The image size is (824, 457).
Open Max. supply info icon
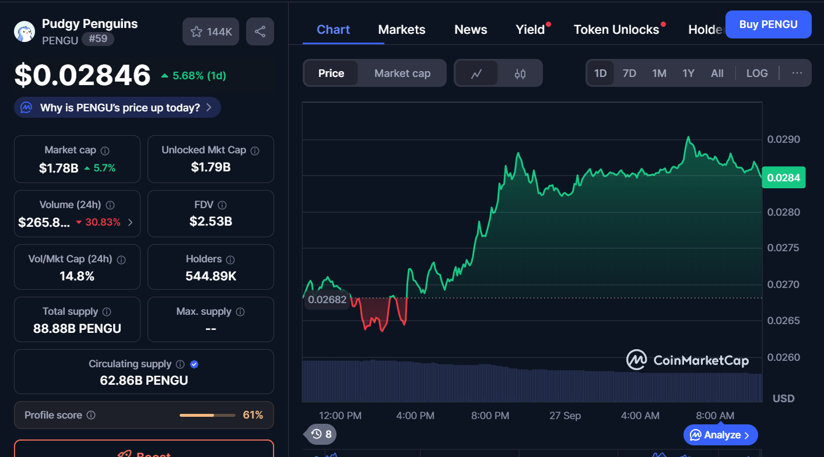tap(240, 312)
